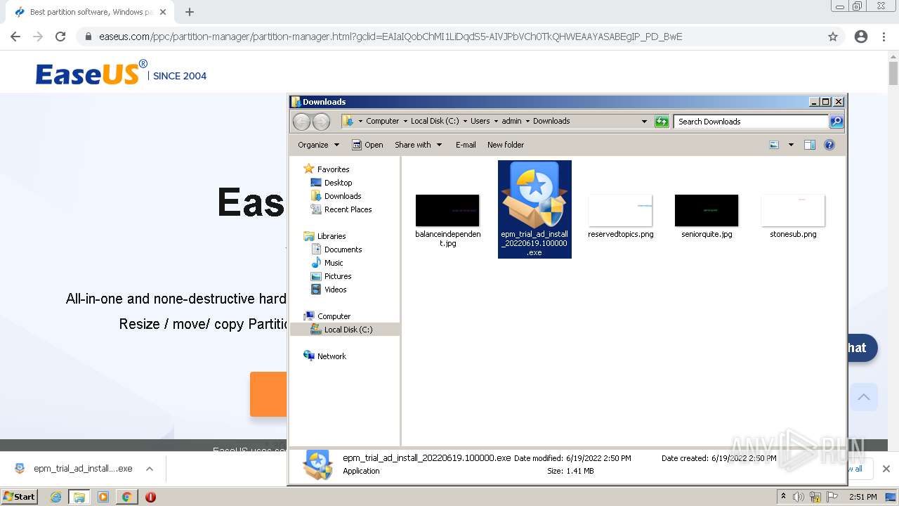Select reservedtopics.png file thumbnail
Image resolution: width=899 pixels, height=506 pixels.
tap(620, 211)
